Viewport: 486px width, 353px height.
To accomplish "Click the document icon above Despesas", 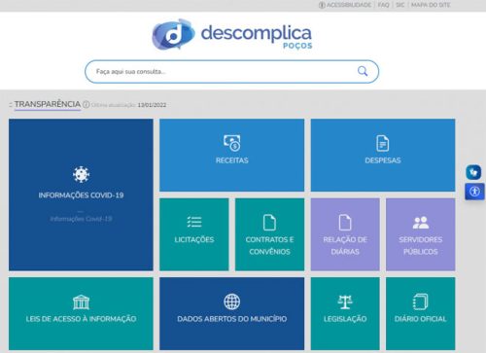I will [x=383, y=143].
